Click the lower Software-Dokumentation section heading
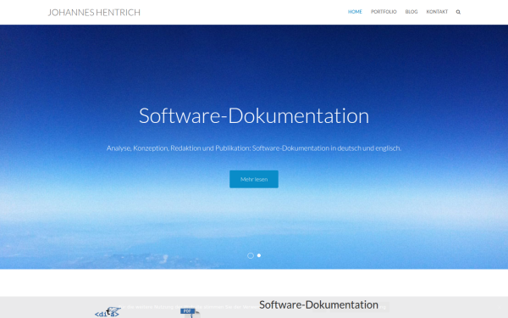The width and height of the screenshot is (508, 318). pyautogui.click(x=318, y=304)
